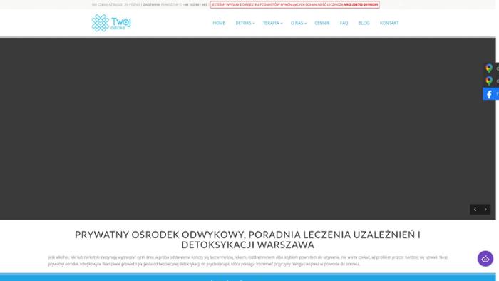The height and width of the screenshot is (281, 499).
Task: Open the Facebook side tab
Action: pos(490,94)
